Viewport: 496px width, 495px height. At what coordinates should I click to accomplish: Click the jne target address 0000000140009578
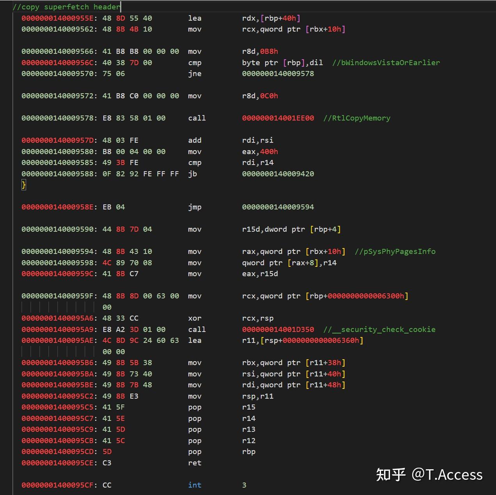278,74
